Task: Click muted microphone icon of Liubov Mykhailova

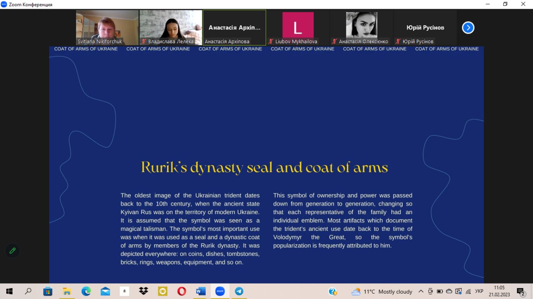Action: [x=271, y=42]
